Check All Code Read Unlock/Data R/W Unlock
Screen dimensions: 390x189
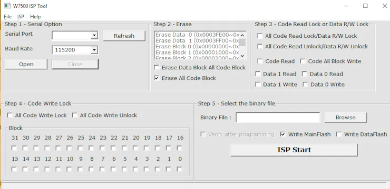tap(260, 46)
